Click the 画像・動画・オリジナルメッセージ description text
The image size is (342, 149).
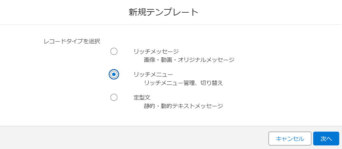pyautogui.click(x=189, y=60)
